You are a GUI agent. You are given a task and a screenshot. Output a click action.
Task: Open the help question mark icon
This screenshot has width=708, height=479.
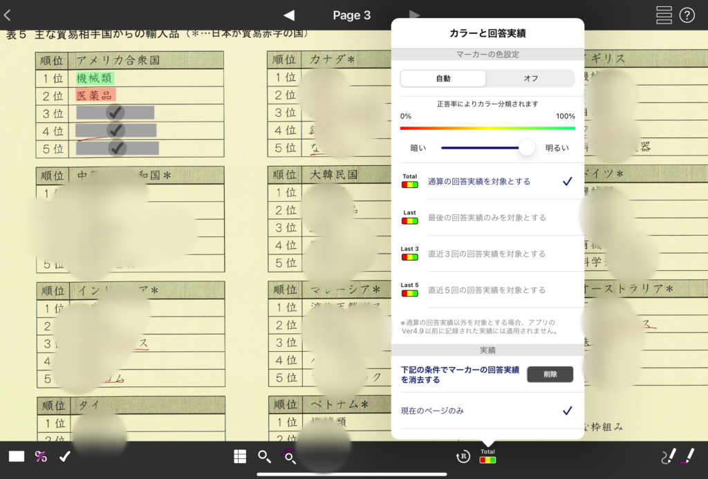687,15
